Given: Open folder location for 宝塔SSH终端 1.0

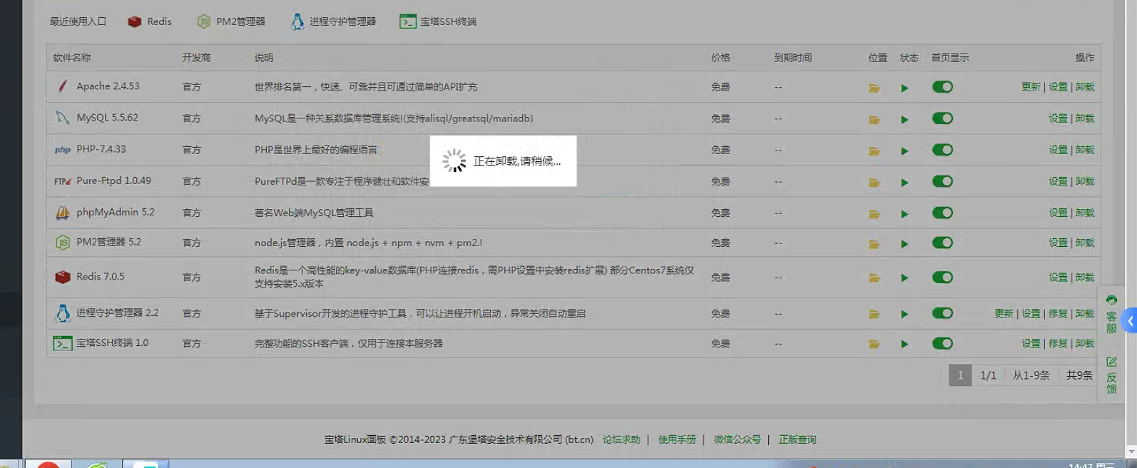Looking at the screenshot, I should (x=874, y=344).
